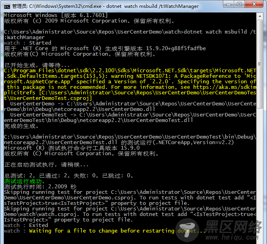
Task: Click 'Waiting for a file to change' line
Action: click(104, 231)
